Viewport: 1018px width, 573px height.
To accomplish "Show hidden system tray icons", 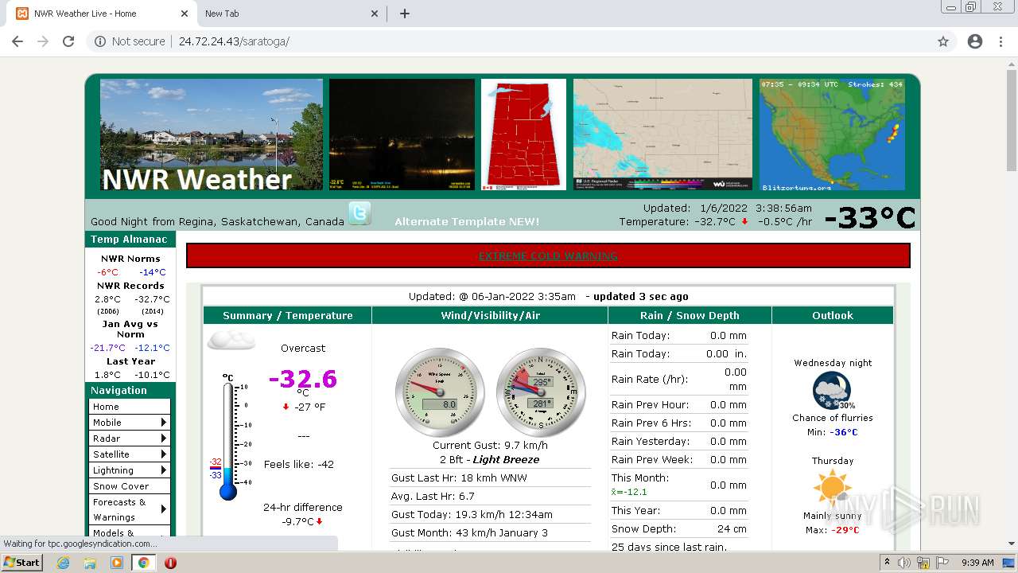I will point(887,563).
